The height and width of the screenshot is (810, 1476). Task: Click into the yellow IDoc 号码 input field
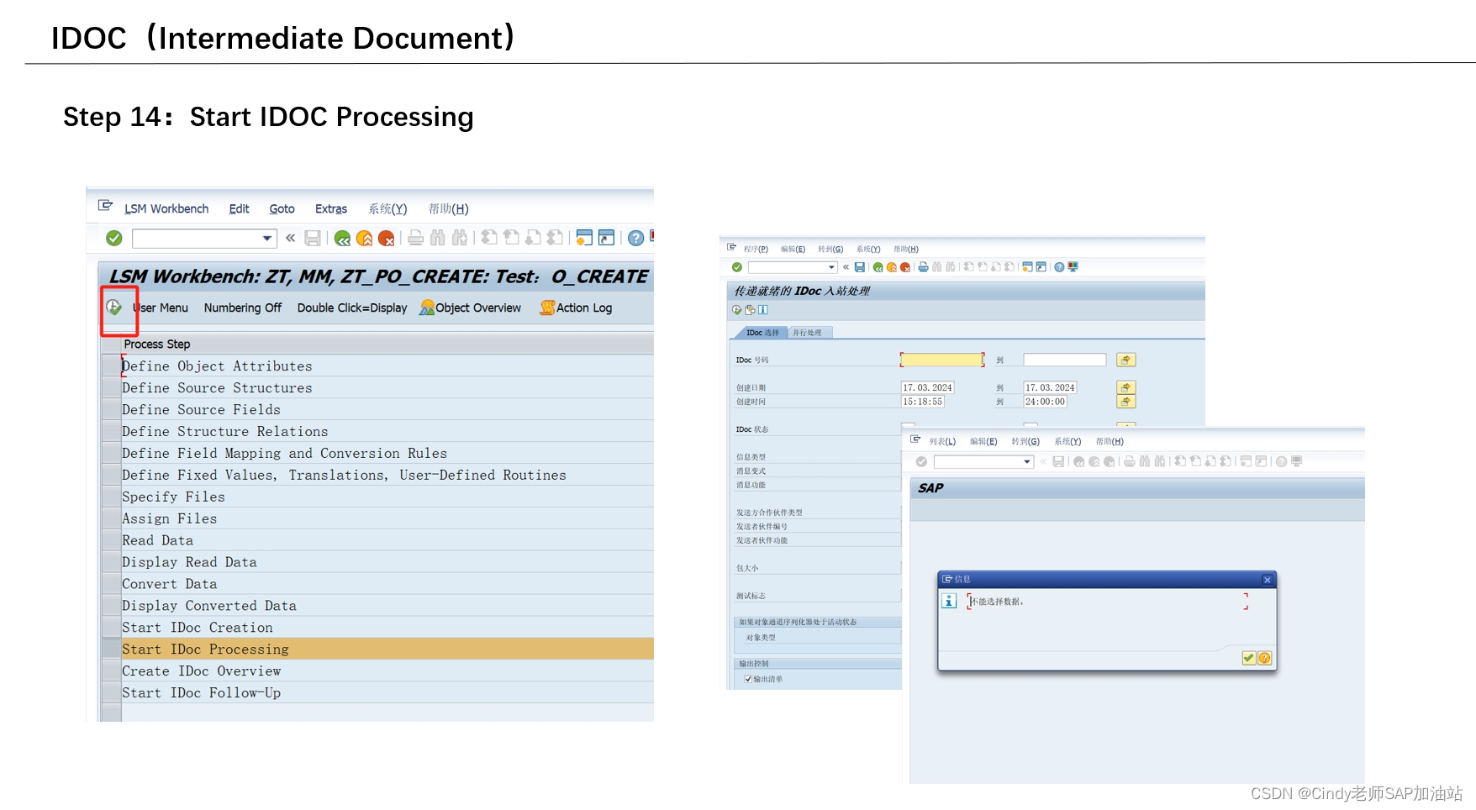coord(941,360)
